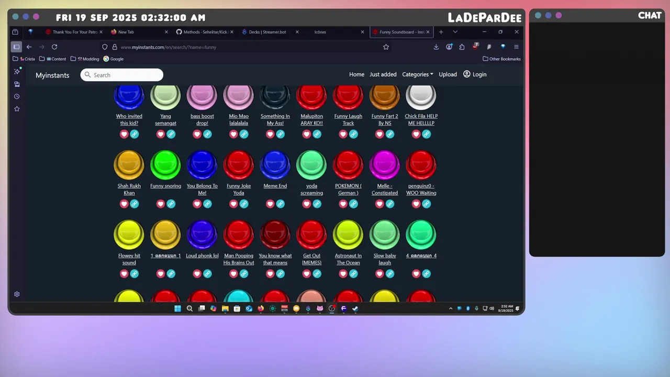The width and height of the screenshot is (670, 377).
Task: Open the Content bookmarks folder
Action: coord(53,59)
